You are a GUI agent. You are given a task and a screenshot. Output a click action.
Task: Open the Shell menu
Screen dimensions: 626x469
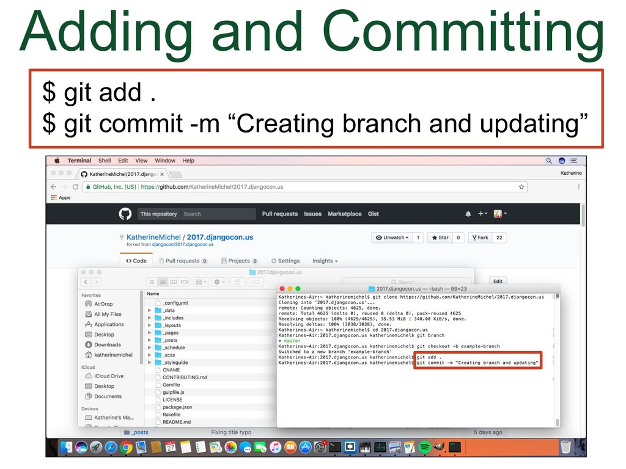click(x=105, y=161)
